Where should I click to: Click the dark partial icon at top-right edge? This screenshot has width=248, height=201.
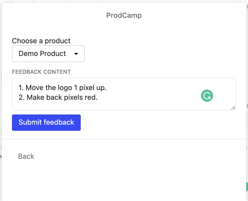click(x=247, y=6)
